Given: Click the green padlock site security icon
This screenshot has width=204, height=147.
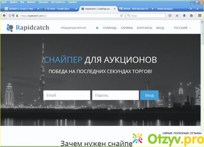Looking at the screenshot, I should [x=17, y=15].
